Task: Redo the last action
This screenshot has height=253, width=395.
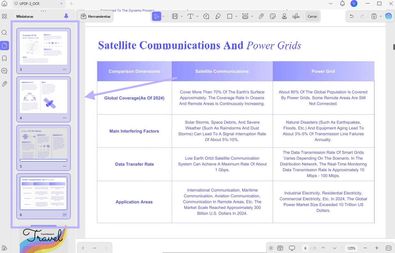Action: pos(362,16)
